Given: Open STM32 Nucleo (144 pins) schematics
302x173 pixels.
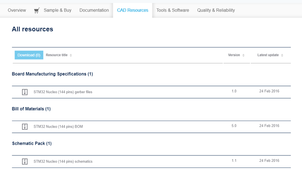Looking at the screenshot, I should coord(63,162).
